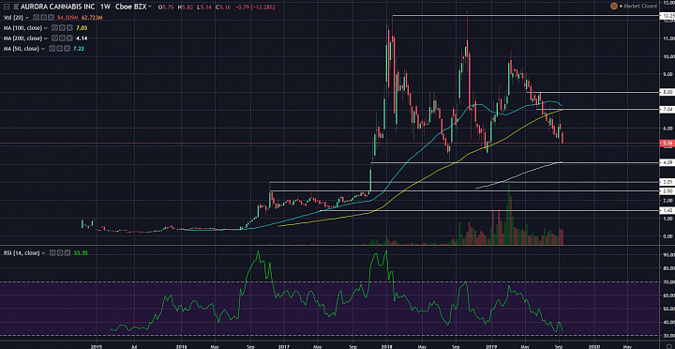Hide the MA (200, close) line
Viewport: 675px width, 349px height.
[x=54, y=38]
